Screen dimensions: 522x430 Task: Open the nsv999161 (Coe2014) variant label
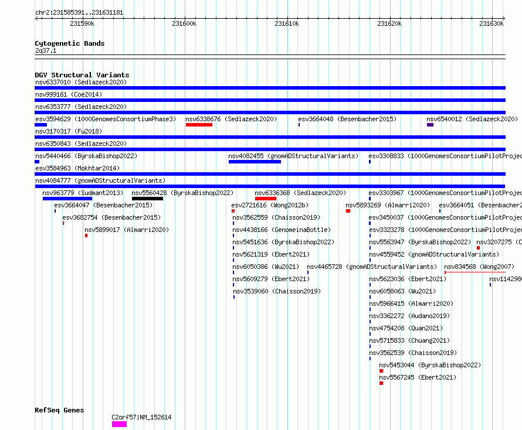tap(69, 94)
